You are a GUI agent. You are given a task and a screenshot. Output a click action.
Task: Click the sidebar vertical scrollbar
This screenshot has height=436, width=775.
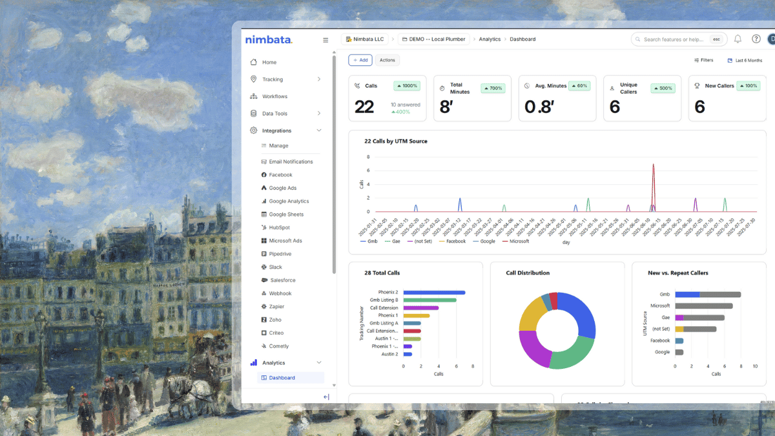click(334, 165)
